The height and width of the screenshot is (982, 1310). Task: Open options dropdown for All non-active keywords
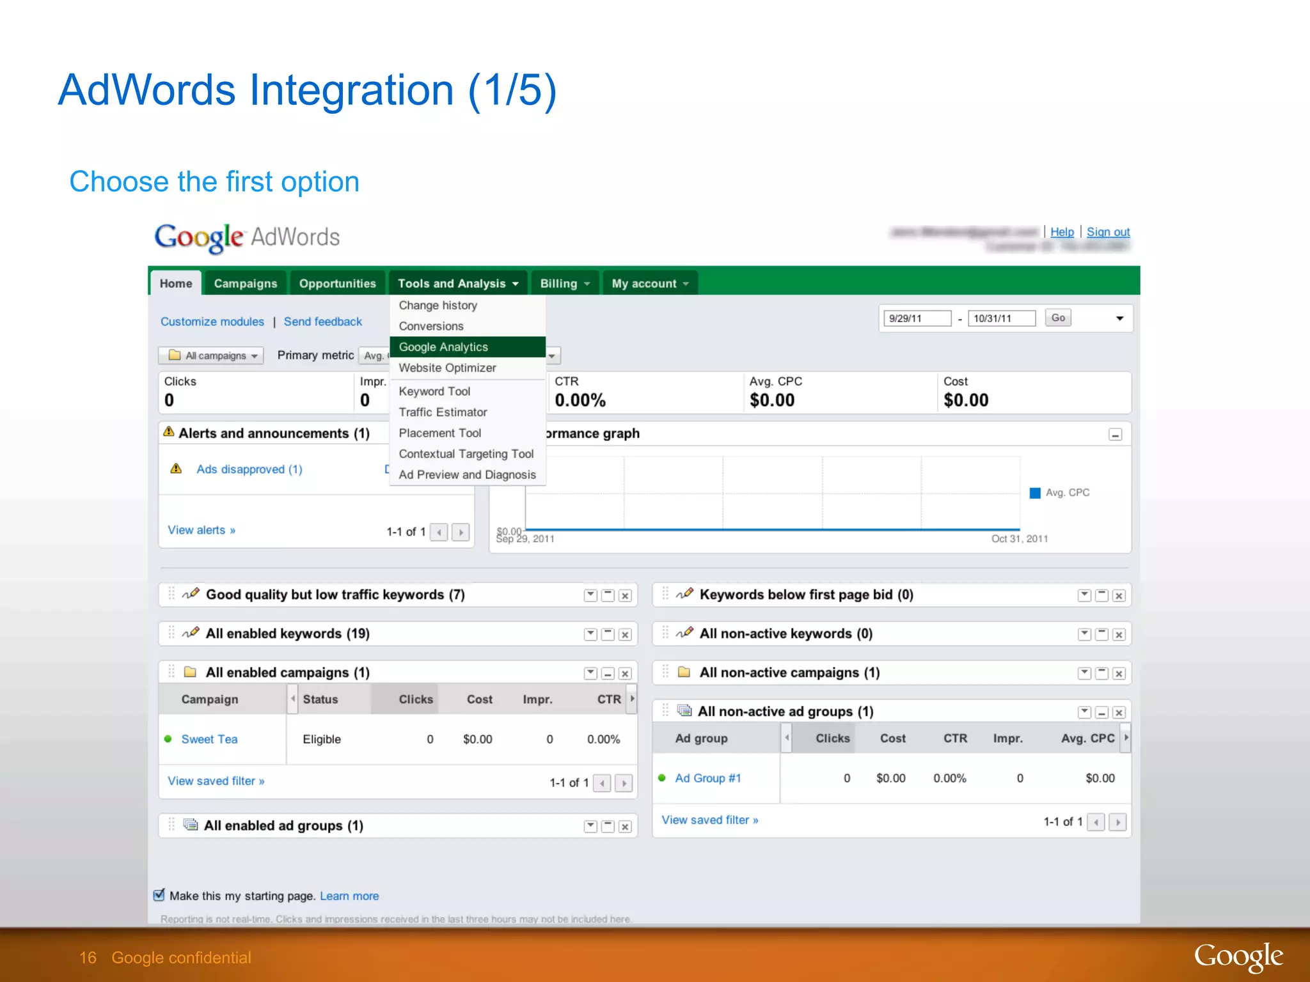1084,634
